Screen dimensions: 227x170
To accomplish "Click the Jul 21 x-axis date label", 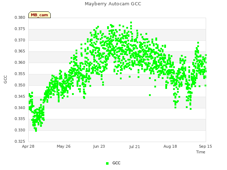I will (134, 147).
